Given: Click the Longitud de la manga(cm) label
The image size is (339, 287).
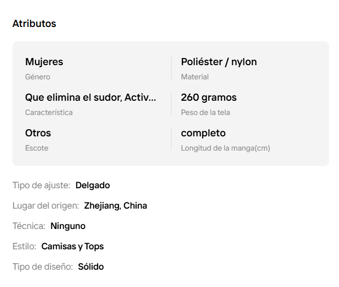Looking at the screenshot, I should tap(226, 148).
